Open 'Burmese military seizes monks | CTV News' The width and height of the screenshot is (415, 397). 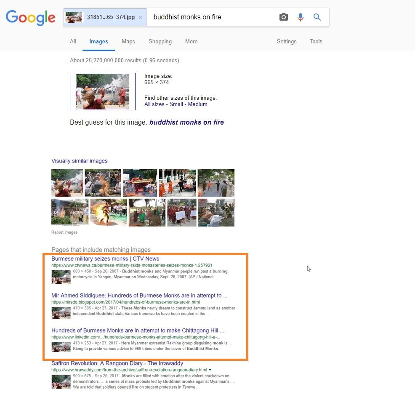(x=105, y=258)
